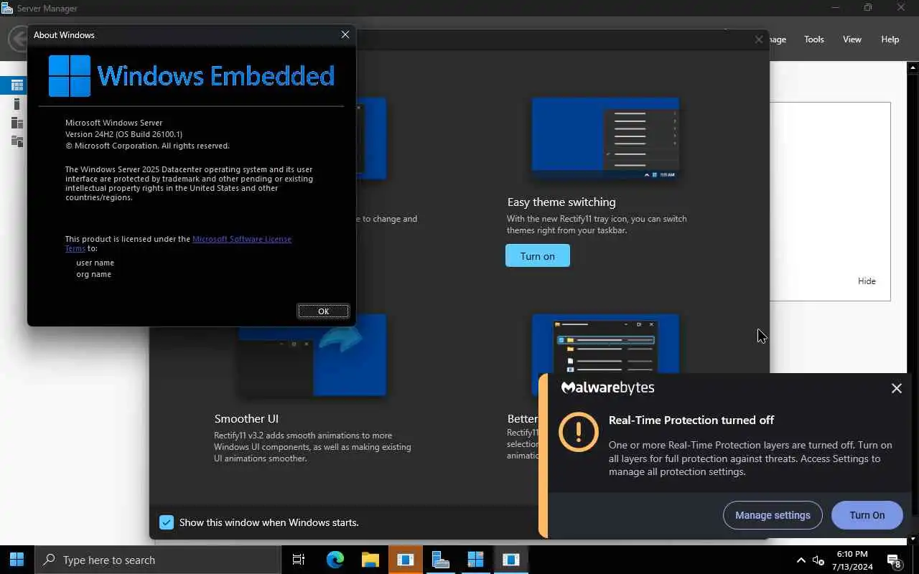Open the notification center with 8 notifications
The image size is (919, 574).
(x=895, y=560)
